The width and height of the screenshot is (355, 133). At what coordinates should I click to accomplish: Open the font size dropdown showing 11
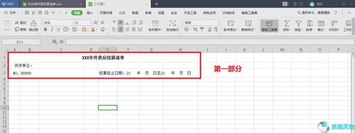coord(91,23)
